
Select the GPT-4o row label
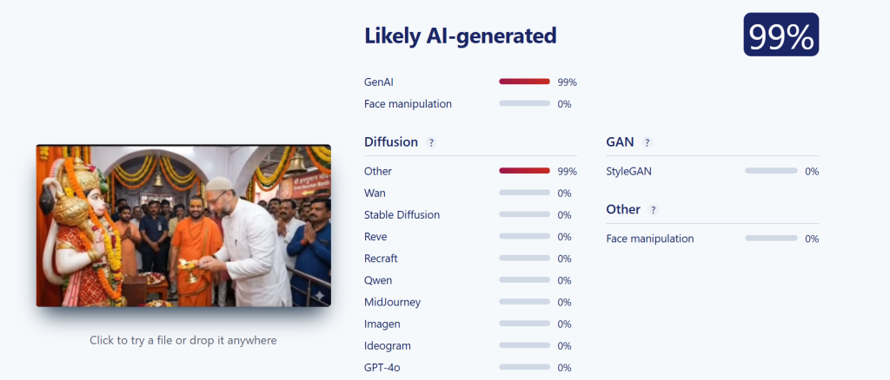382,368
